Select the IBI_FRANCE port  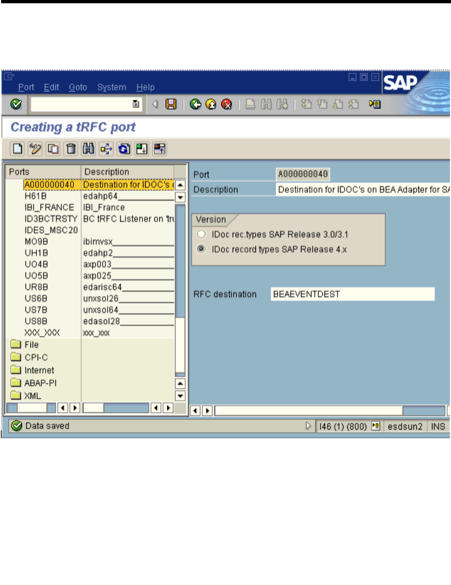49,208
